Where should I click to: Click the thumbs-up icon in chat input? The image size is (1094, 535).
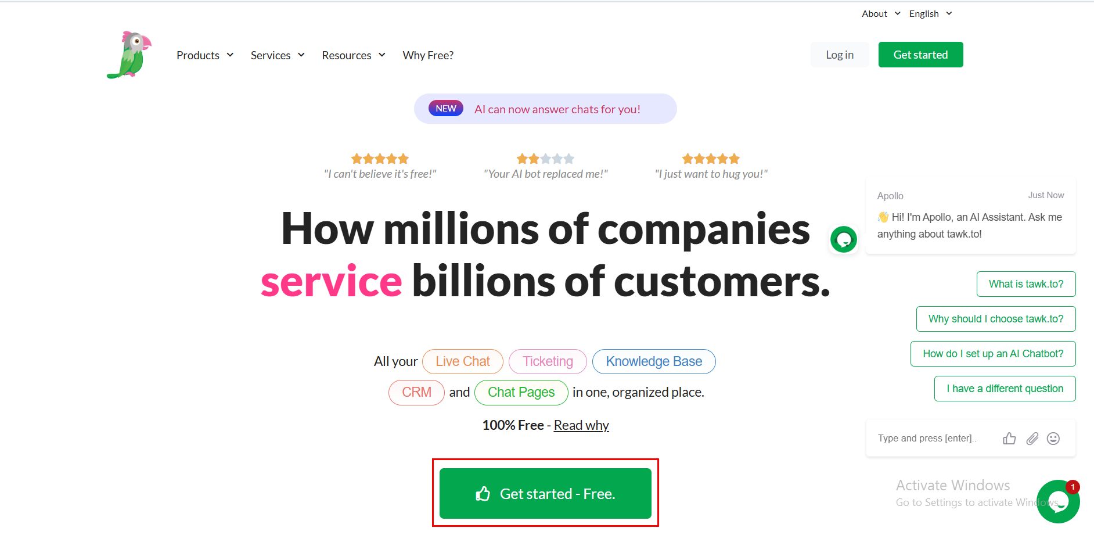click(x=1009, y=439)
